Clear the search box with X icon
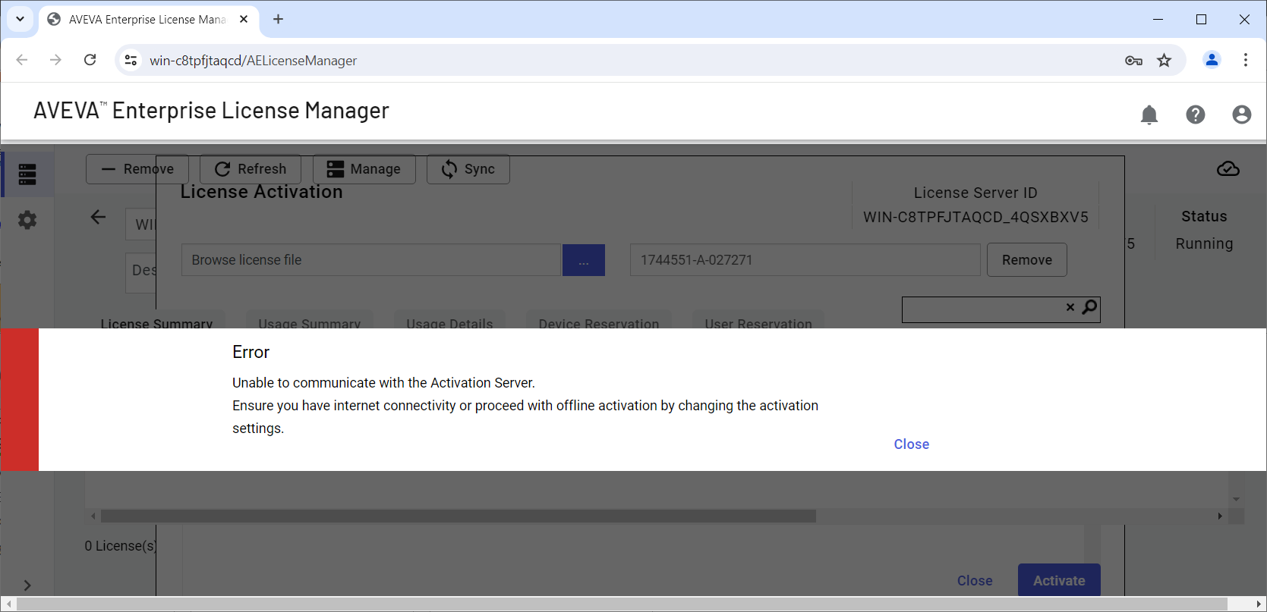This screenshot has height=612, width=1267. coord(1070,307)
